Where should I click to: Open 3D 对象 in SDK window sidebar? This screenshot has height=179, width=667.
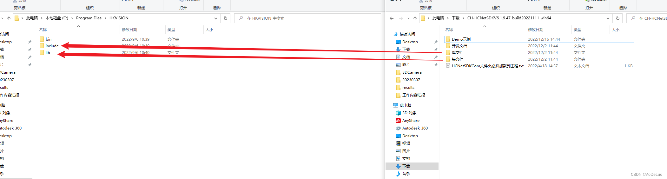point(409,113)
